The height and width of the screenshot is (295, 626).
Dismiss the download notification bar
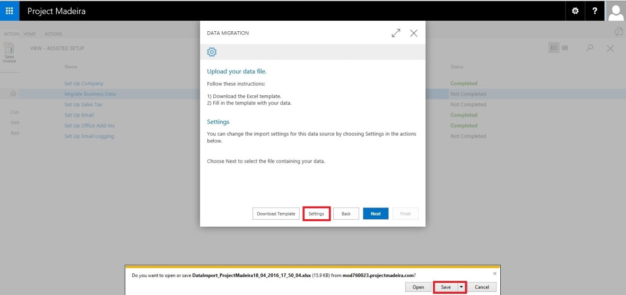pyautogui.click(x=495, y=273)
